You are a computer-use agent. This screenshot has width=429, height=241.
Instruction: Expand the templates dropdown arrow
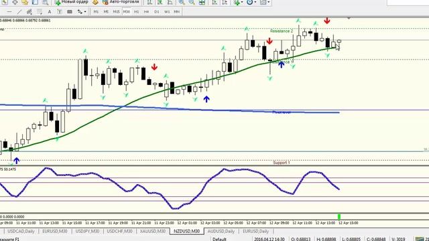click(268, 2)
